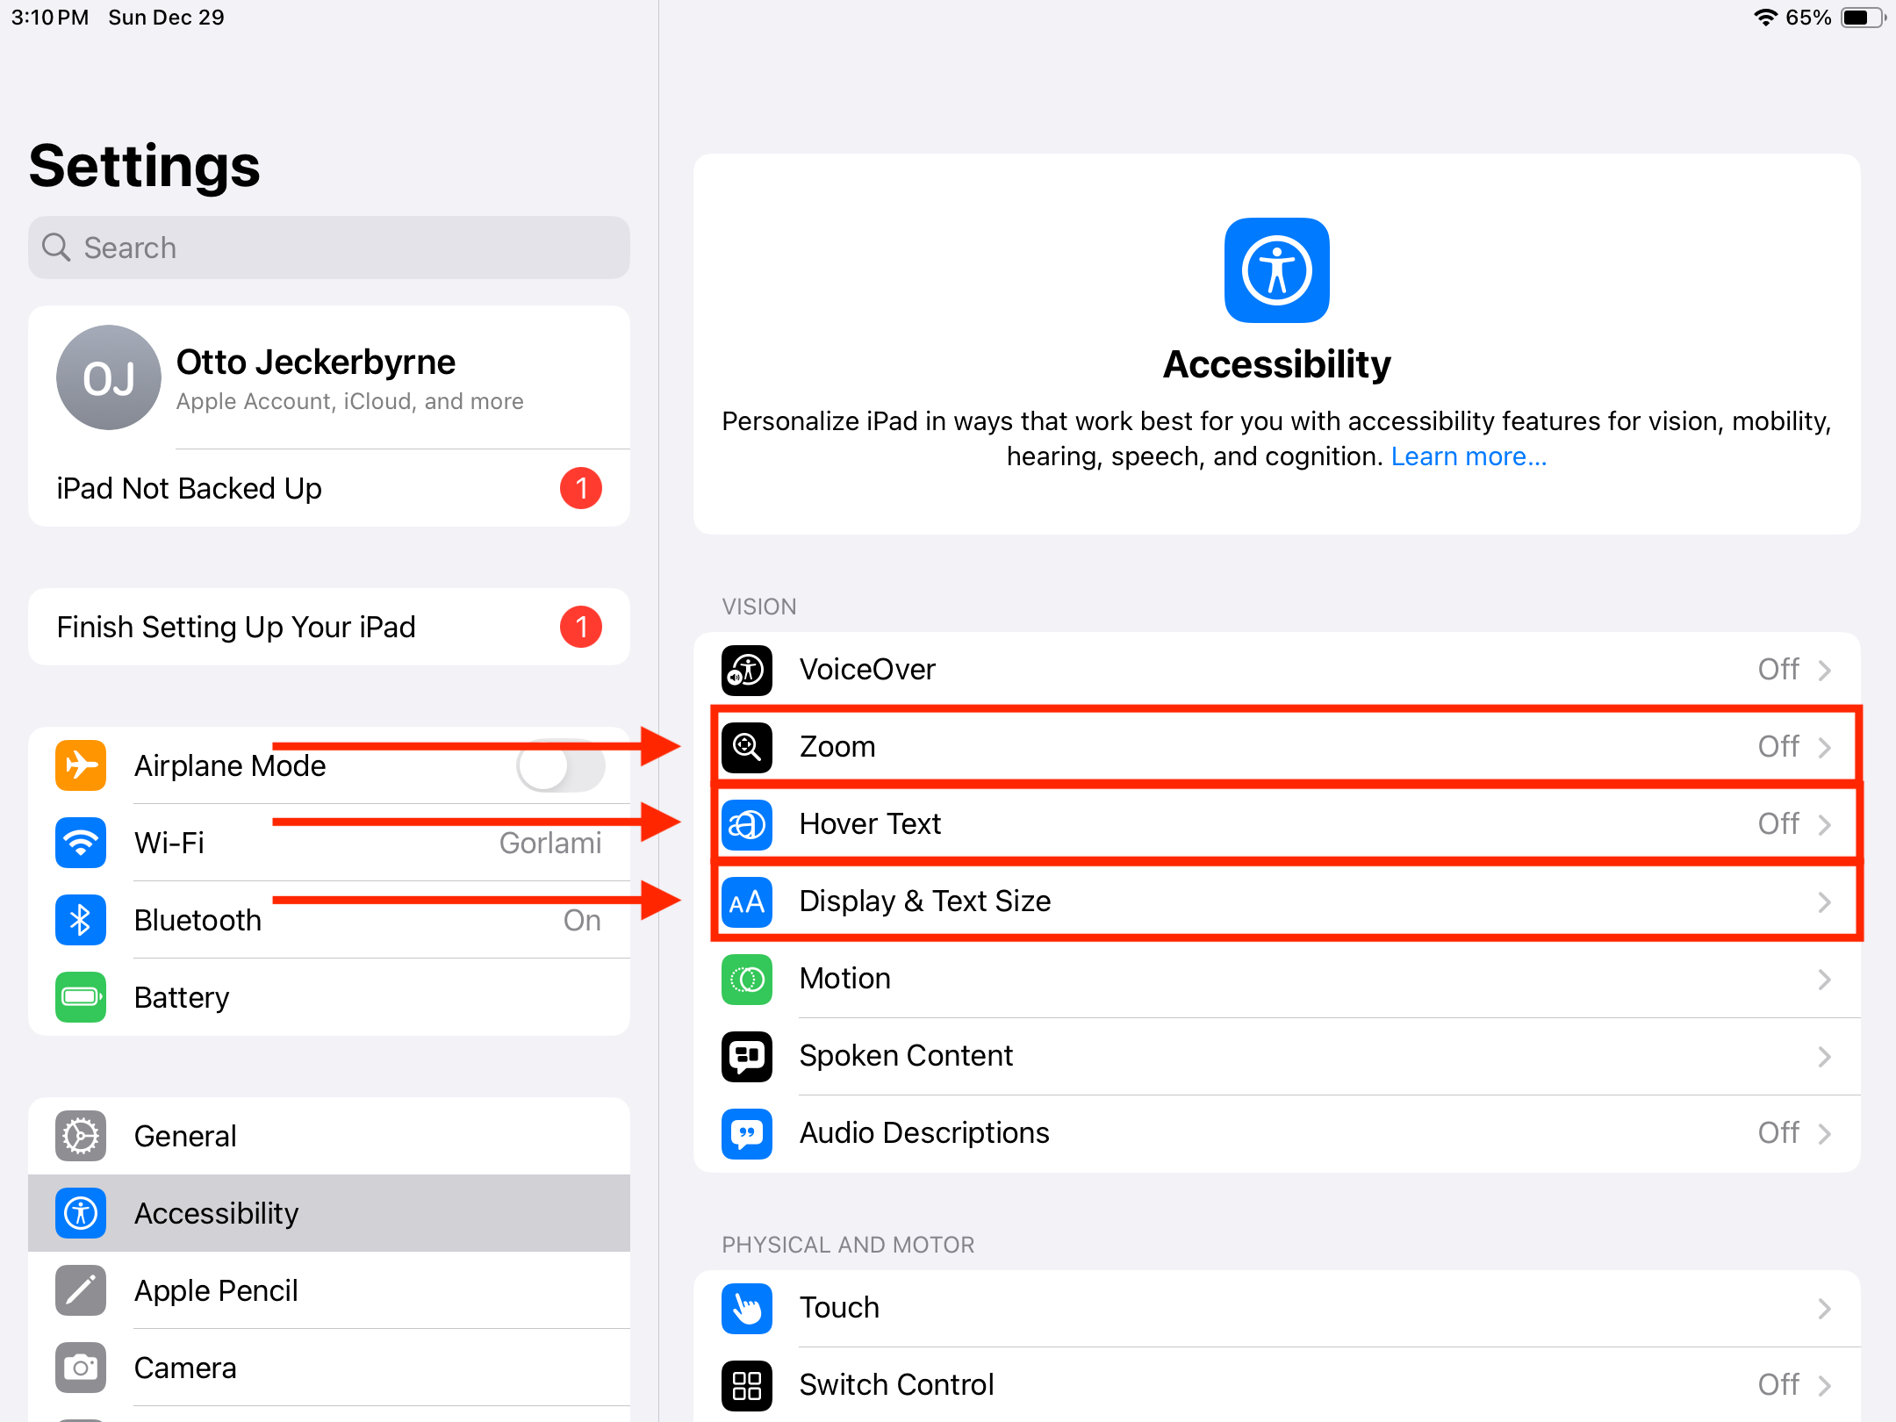Viewport: 1896px width, 1422px height.
Task: Tap the red badge on iPad Not Backed Up
Action: click(581, 488)
